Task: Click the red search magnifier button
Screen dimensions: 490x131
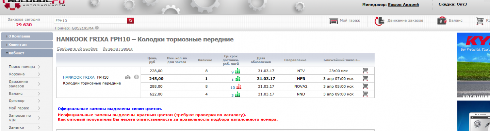Action: point(131,21)
